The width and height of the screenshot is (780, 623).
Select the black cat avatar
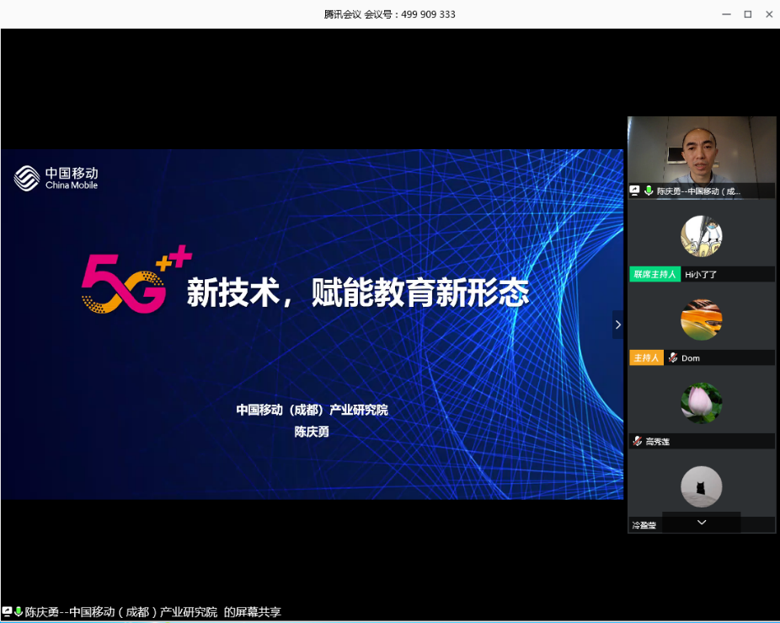tap(702, 487)
